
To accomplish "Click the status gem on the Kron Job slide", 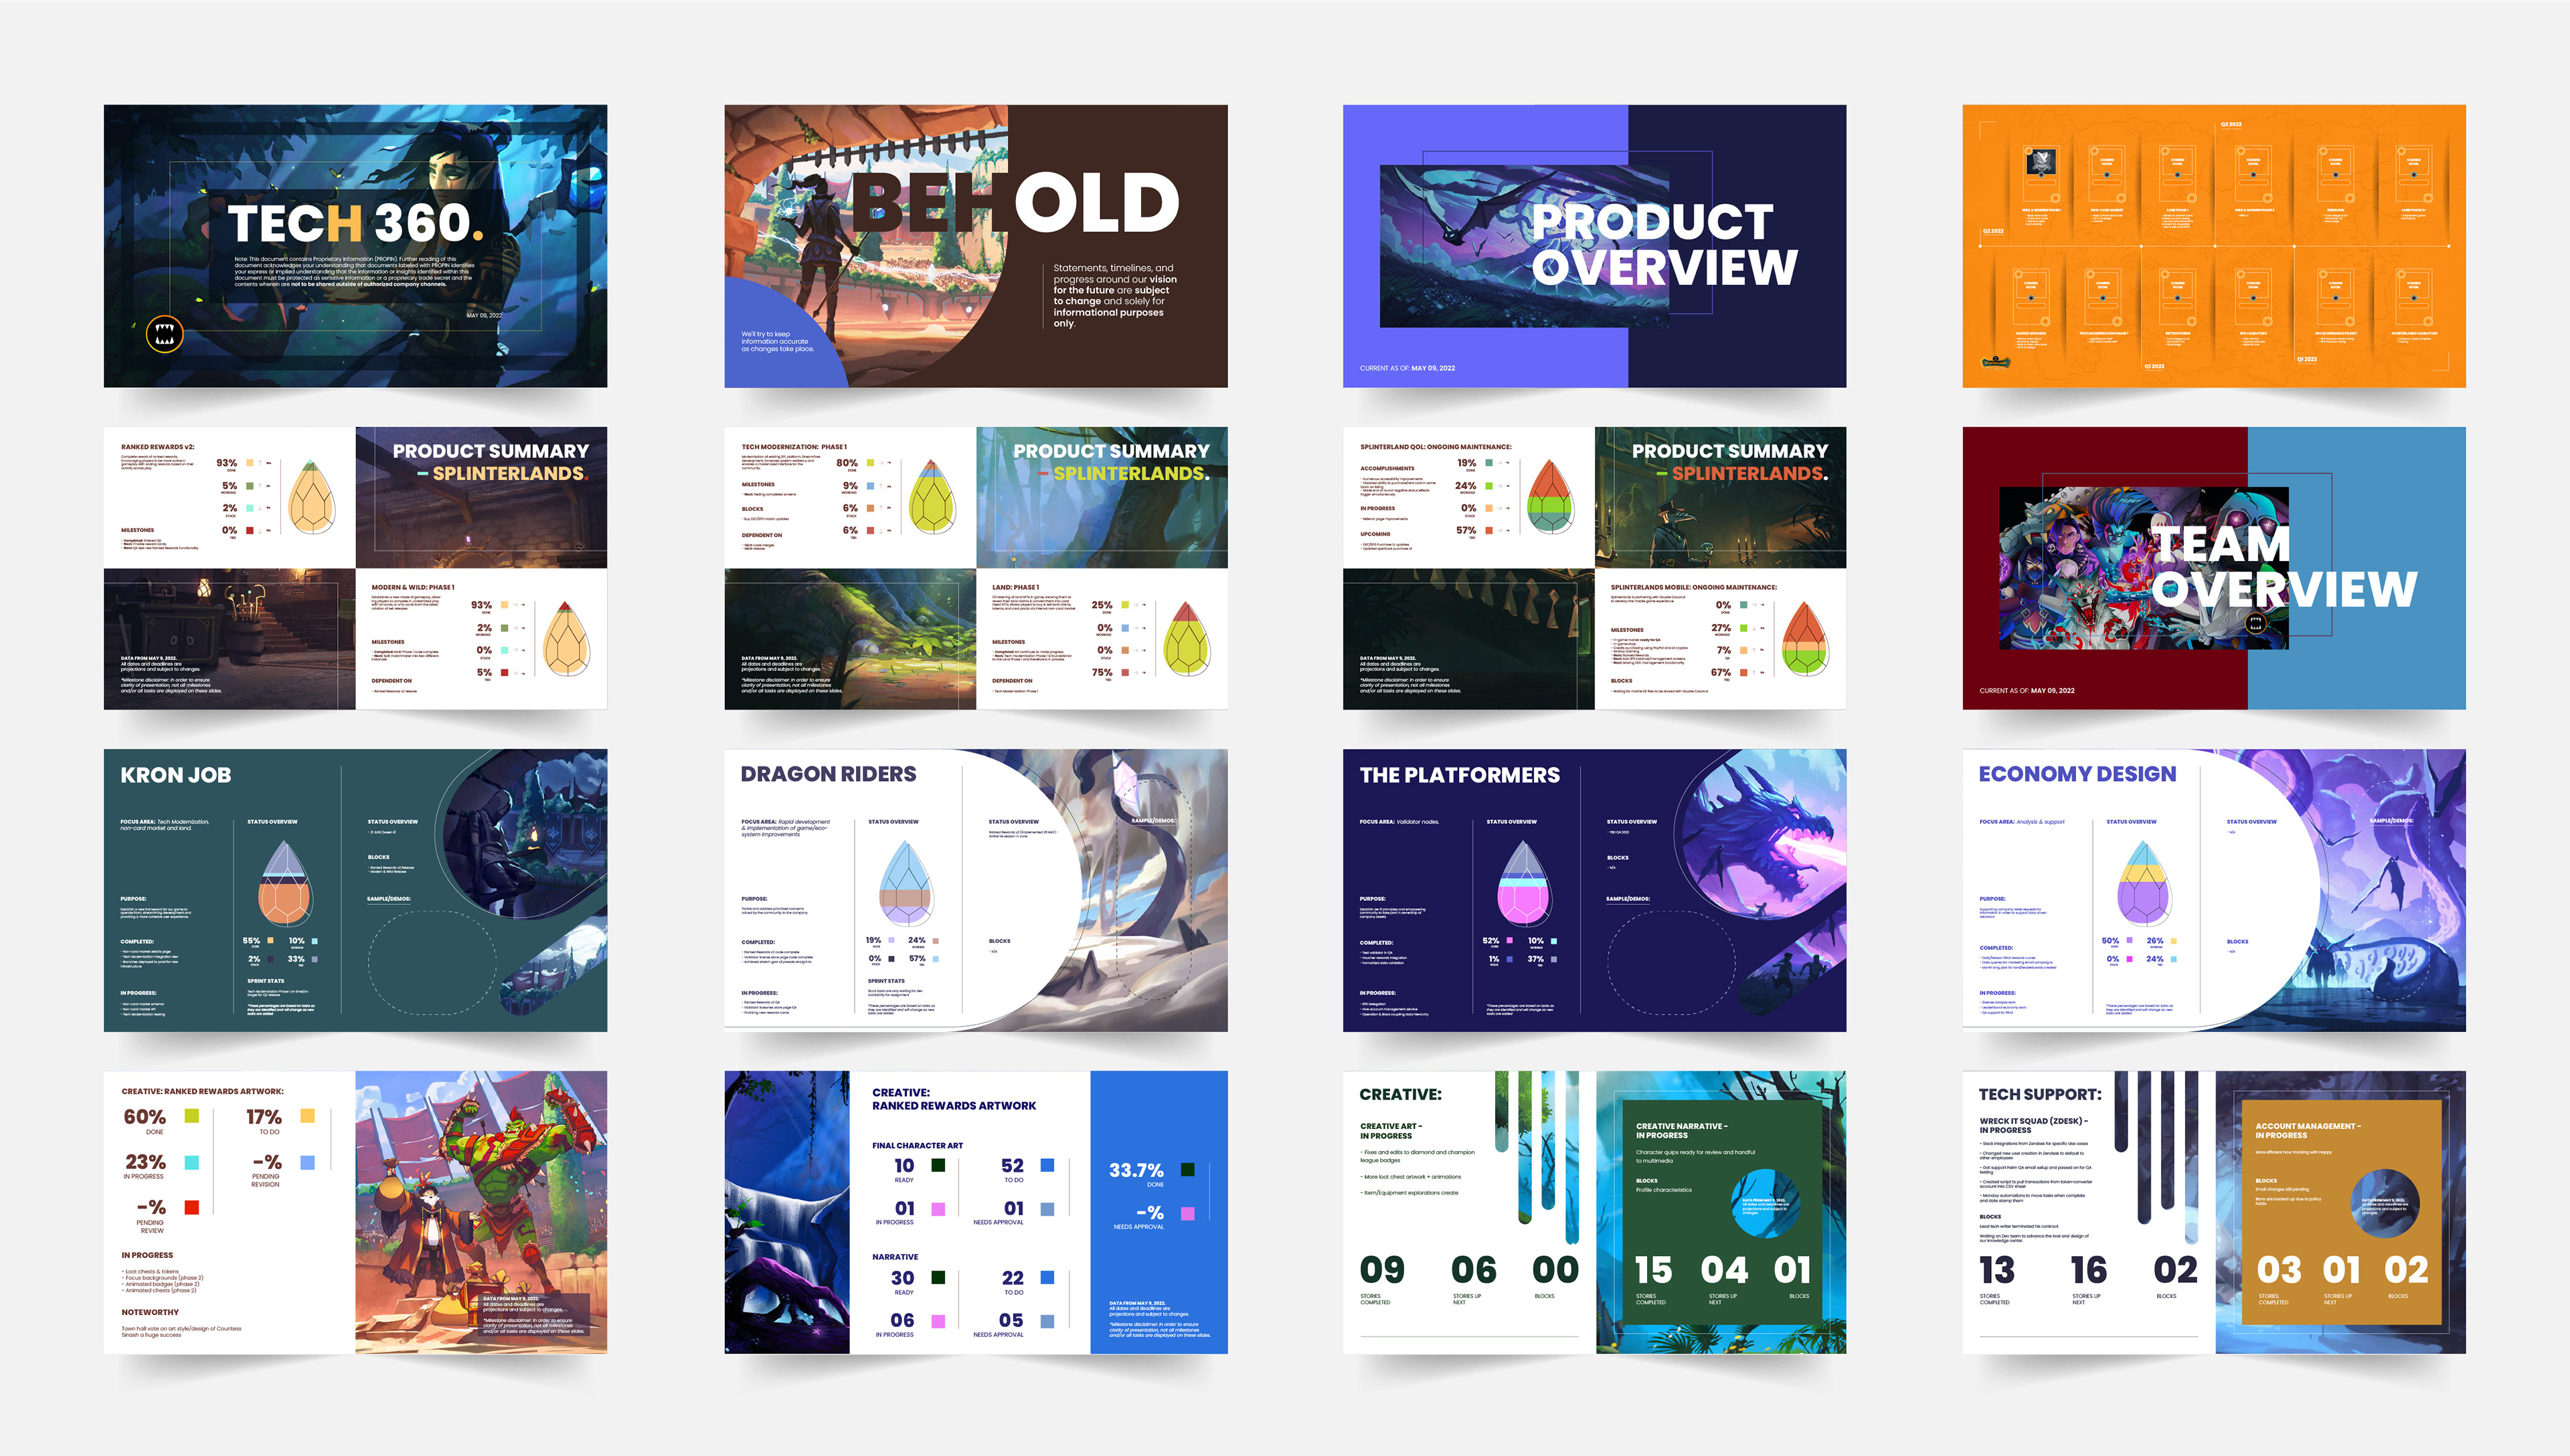I will pos(285,883).
